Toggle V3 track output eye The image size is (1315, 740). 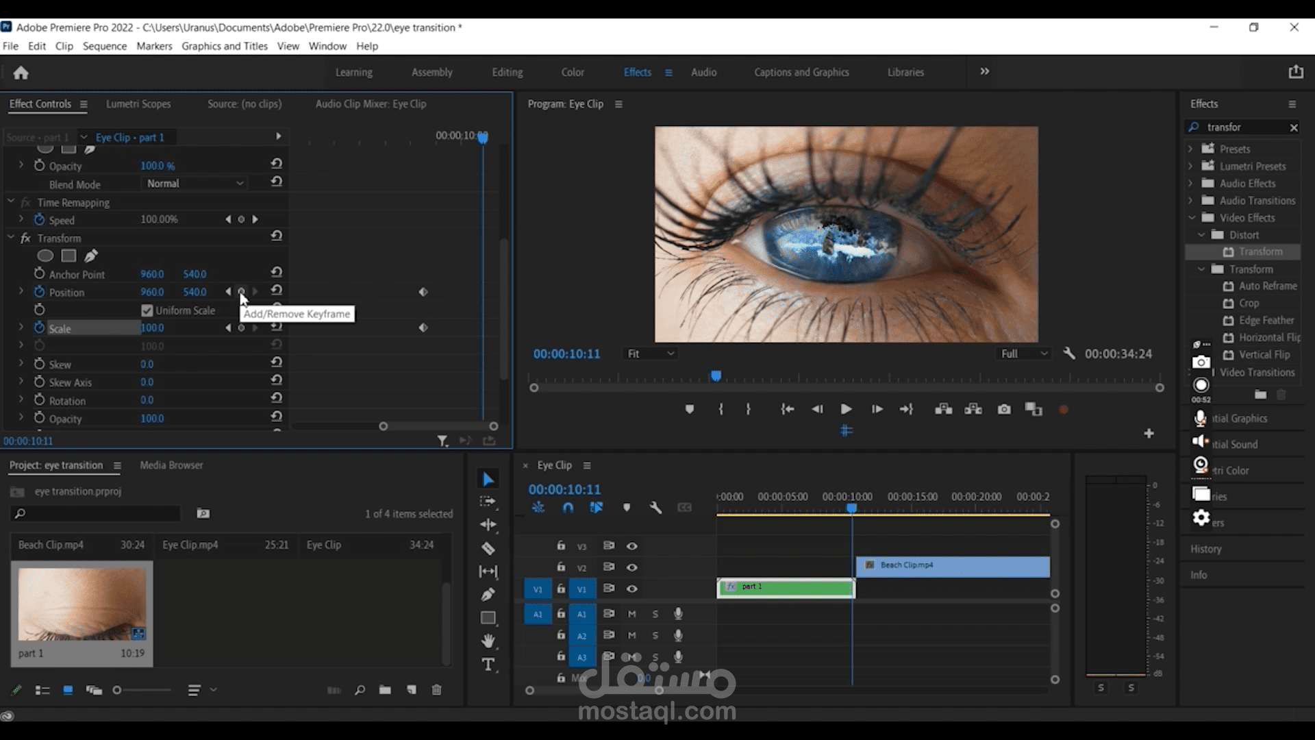pyautogui.click(x=632, y=546)
